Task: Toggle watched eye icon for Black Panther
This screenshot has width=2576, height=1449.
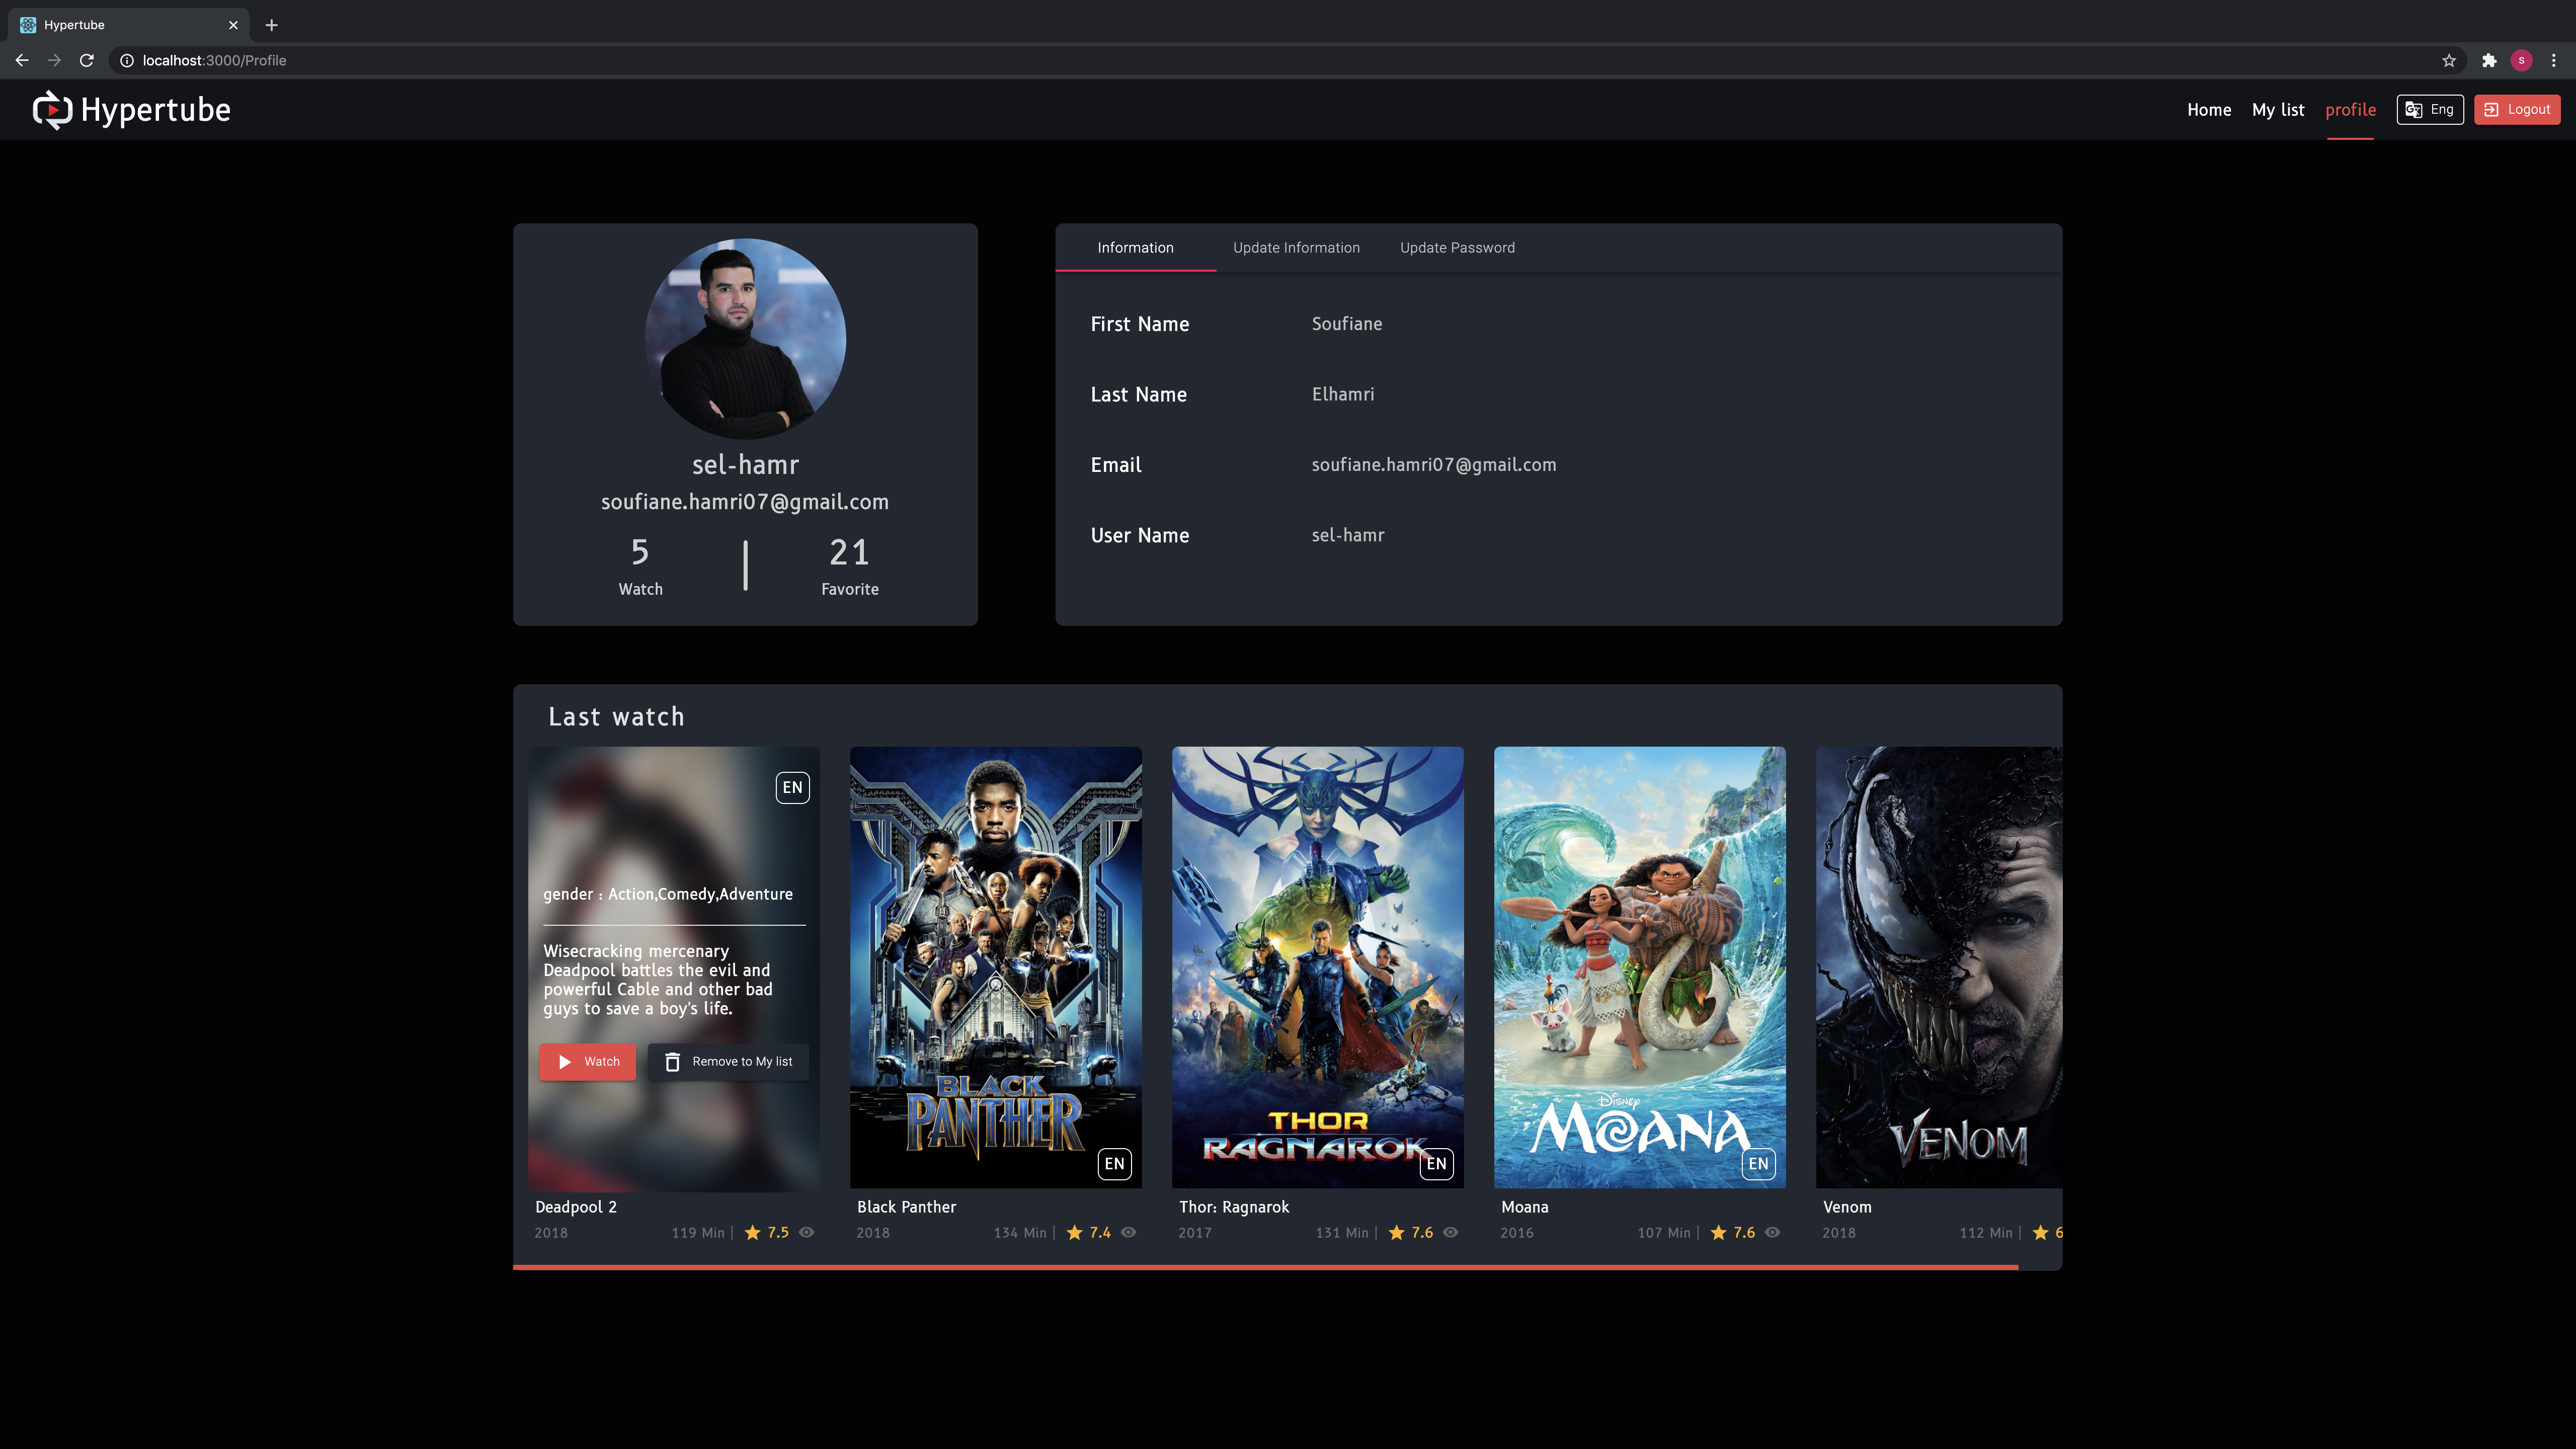Action: [x=1128, y=1232]
